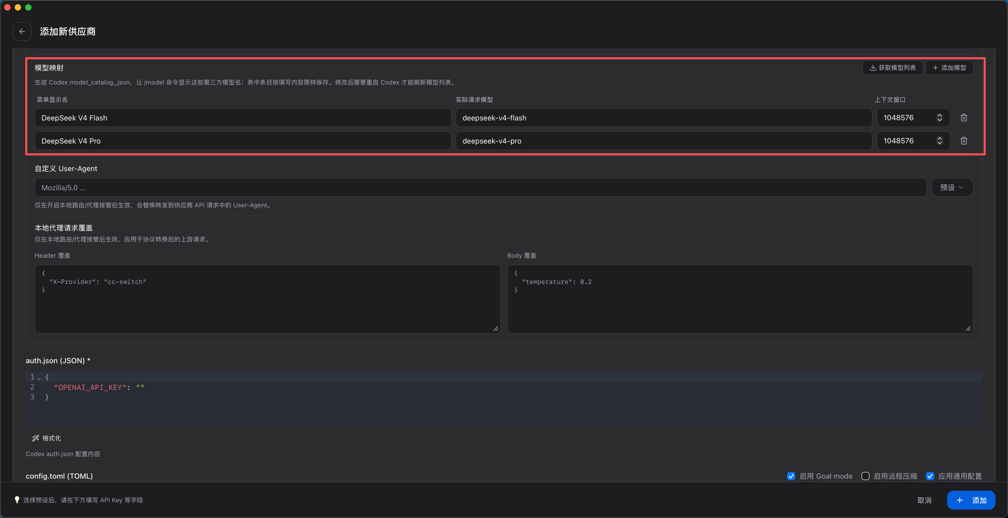The height and width of the screenshot is (518, 1008).
Task: Click the 取消 cancel button
Action: pos(924,500)
